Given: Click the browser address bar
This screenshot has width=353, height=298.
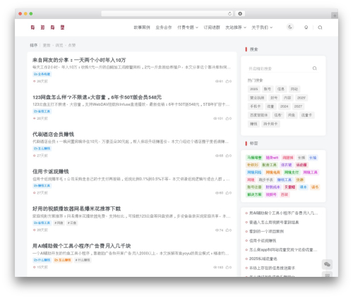Looking at the screenshot, I should pyautogui.click(x=164, y=14).
